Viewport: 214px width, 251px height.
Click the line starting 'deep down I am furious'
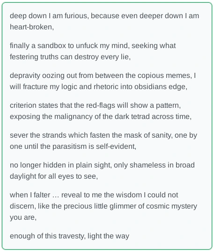click(x=104, y=16)
